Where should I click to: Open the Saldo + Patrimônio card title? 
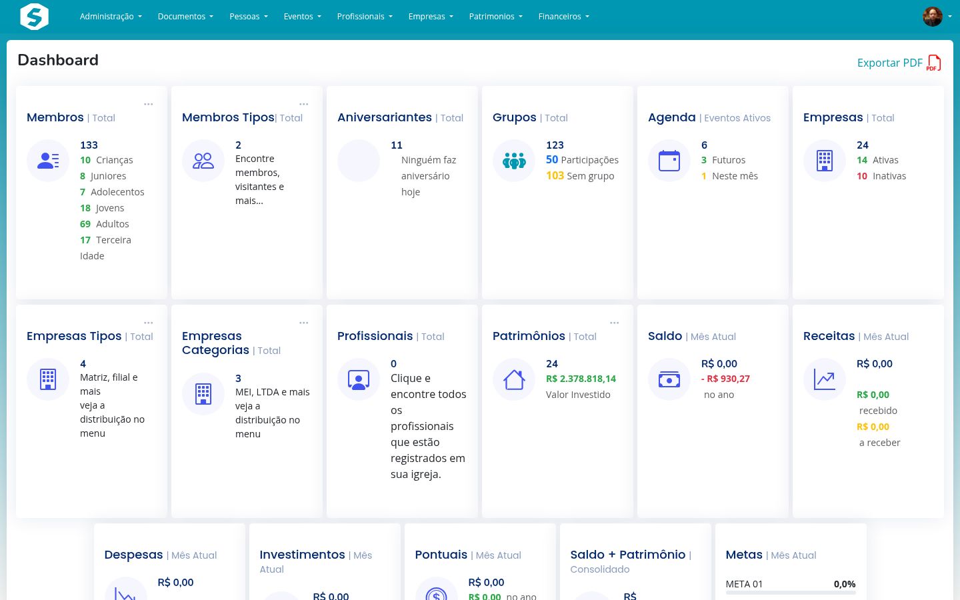627,555
